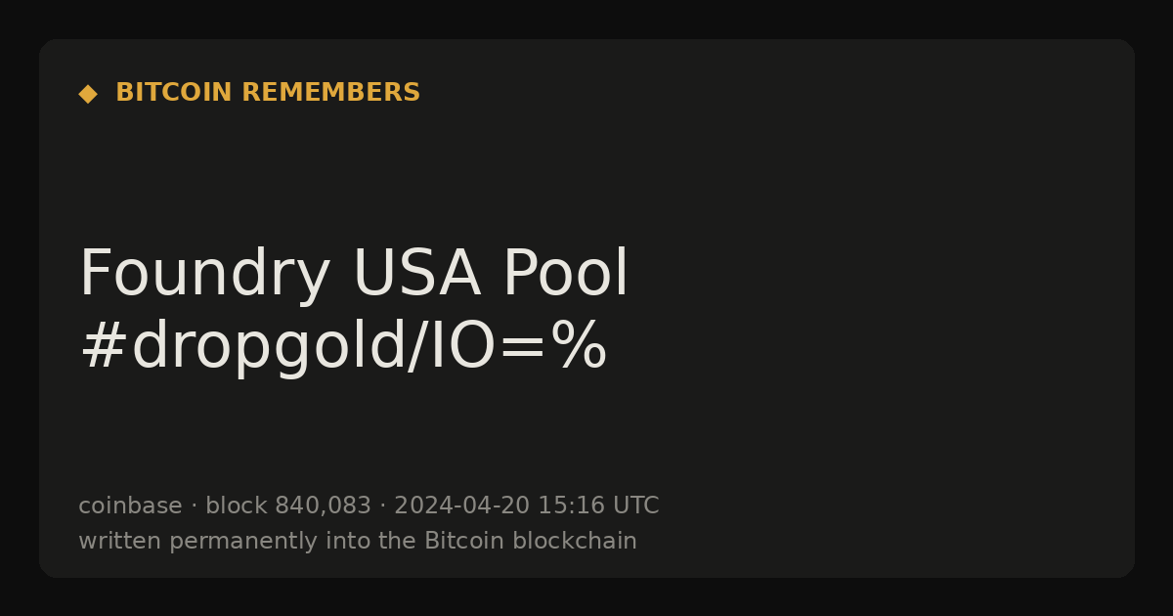1173x616 pixels.
Task: Select the word REMEMBERS in the header
Action: tap(330, 93)
